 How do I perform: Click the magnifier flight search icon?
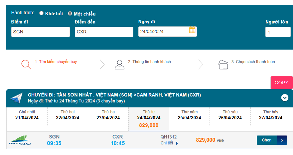click(x=26, y=64)
